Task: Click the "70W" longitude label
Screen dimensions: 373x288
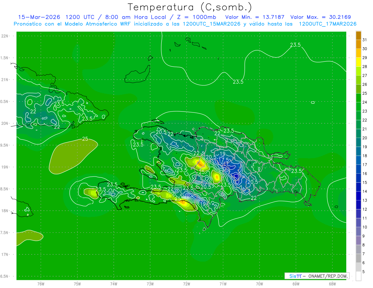Action: pos(259,284)
